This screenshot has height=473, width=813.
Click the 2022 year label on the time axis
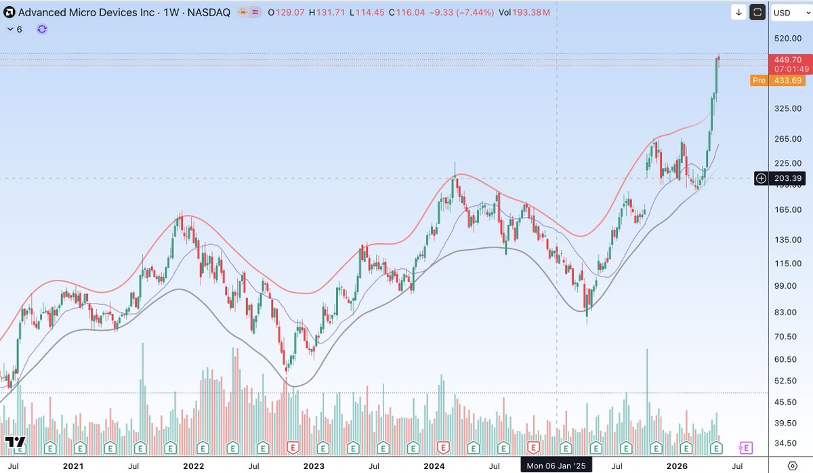[x=193, y=466]
